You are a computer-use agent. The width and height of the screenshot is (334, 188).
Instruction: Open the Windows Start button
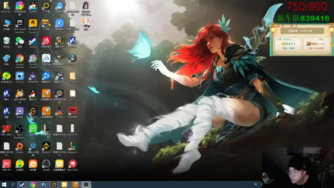4,184
